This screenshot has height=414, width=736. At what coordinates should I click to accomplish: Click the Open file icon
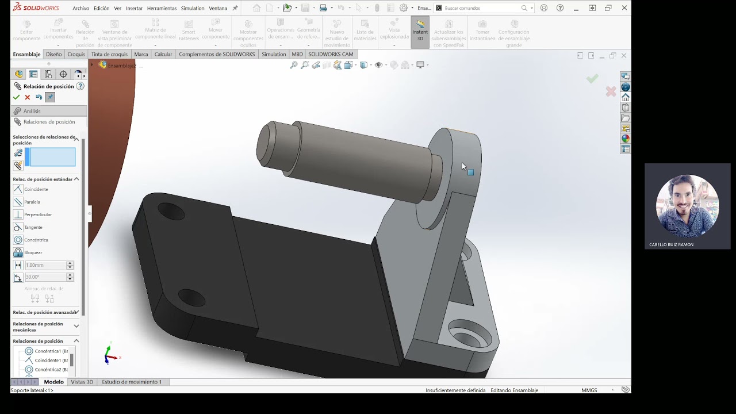point(287,8)
